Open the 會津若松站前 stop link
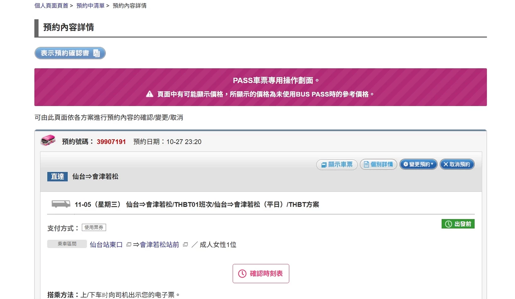 coord(159,245)
